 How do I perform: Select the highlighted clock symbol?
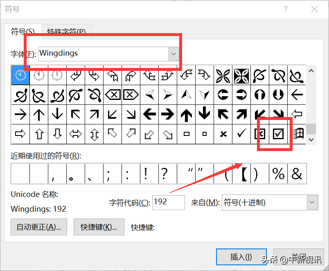click(20, 75)
